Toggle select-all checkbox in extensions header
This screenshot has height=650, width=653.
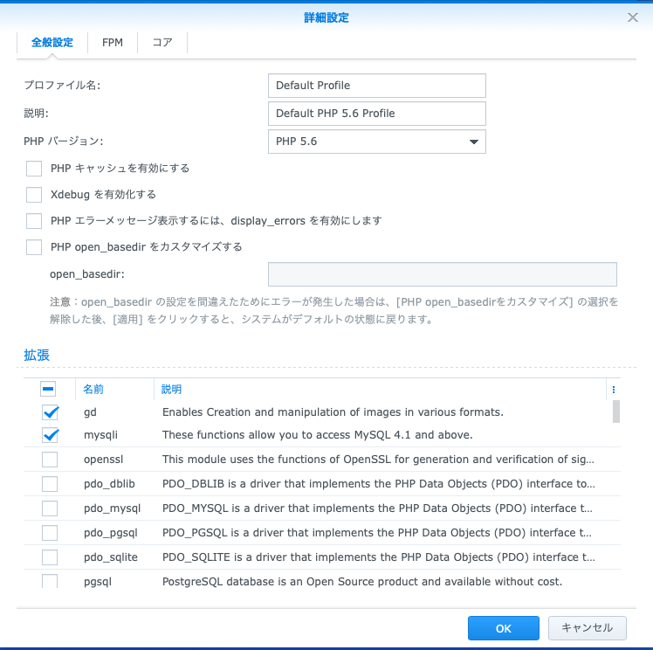click(x=50, y=390)
